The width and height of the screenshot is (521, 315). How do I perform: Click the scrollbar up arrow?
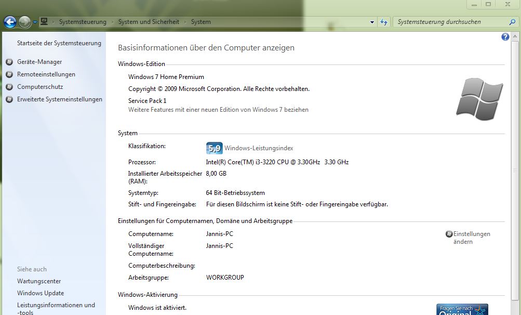point(515,36)
